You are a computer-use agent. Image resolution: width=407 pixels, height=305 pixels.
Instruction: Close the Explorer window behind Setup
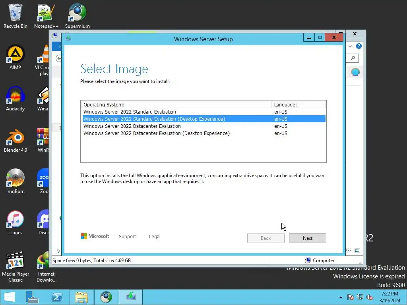point(355,34)
